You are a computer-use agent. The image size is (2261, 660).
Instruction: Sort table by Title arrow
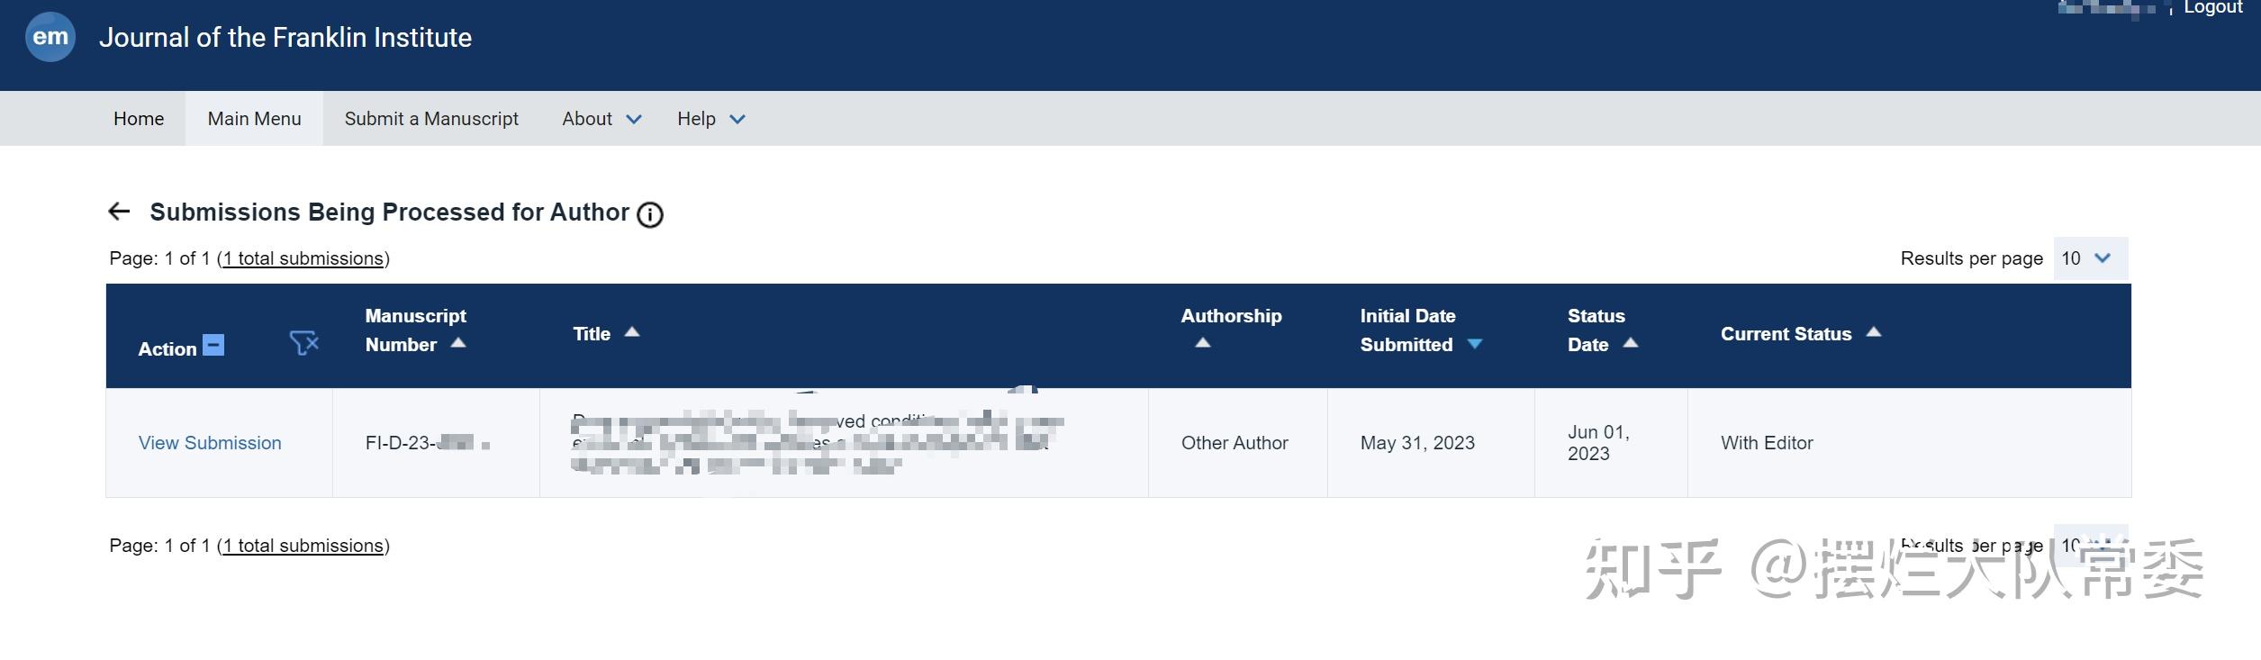632,332
